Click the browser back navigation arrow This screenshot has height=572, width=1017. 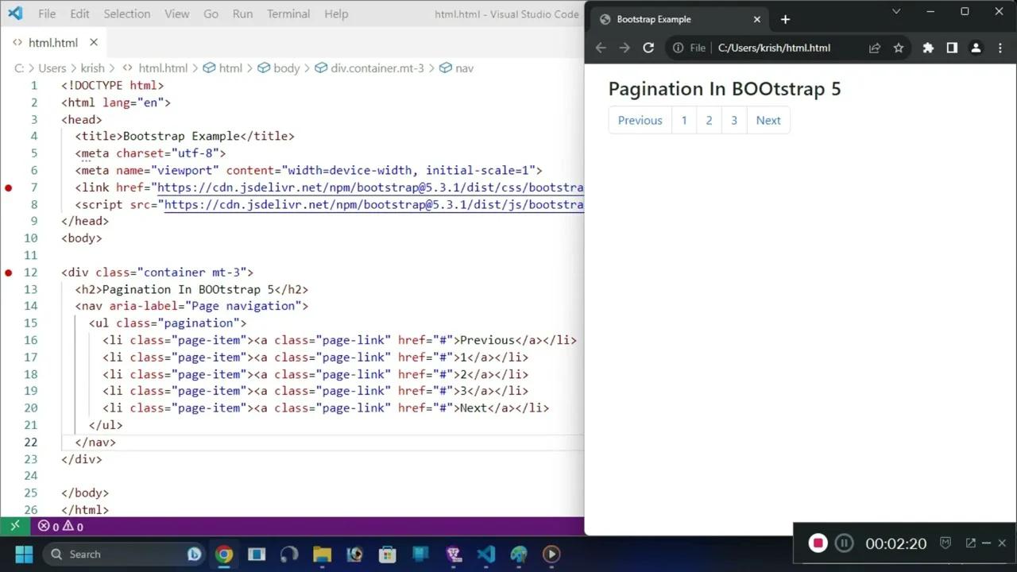click(x=601, y=48)
